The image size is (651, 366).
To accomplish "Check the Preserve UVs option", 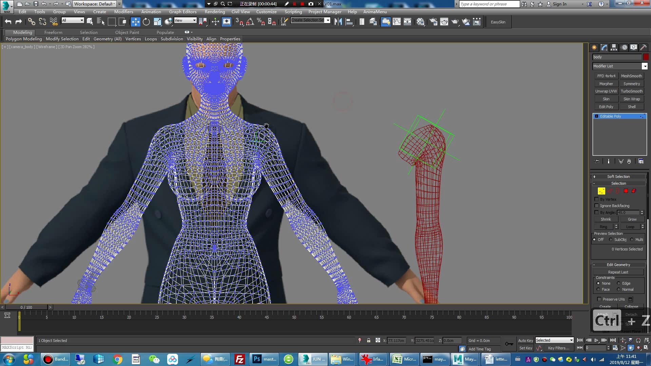I will [x=599, y=299].
